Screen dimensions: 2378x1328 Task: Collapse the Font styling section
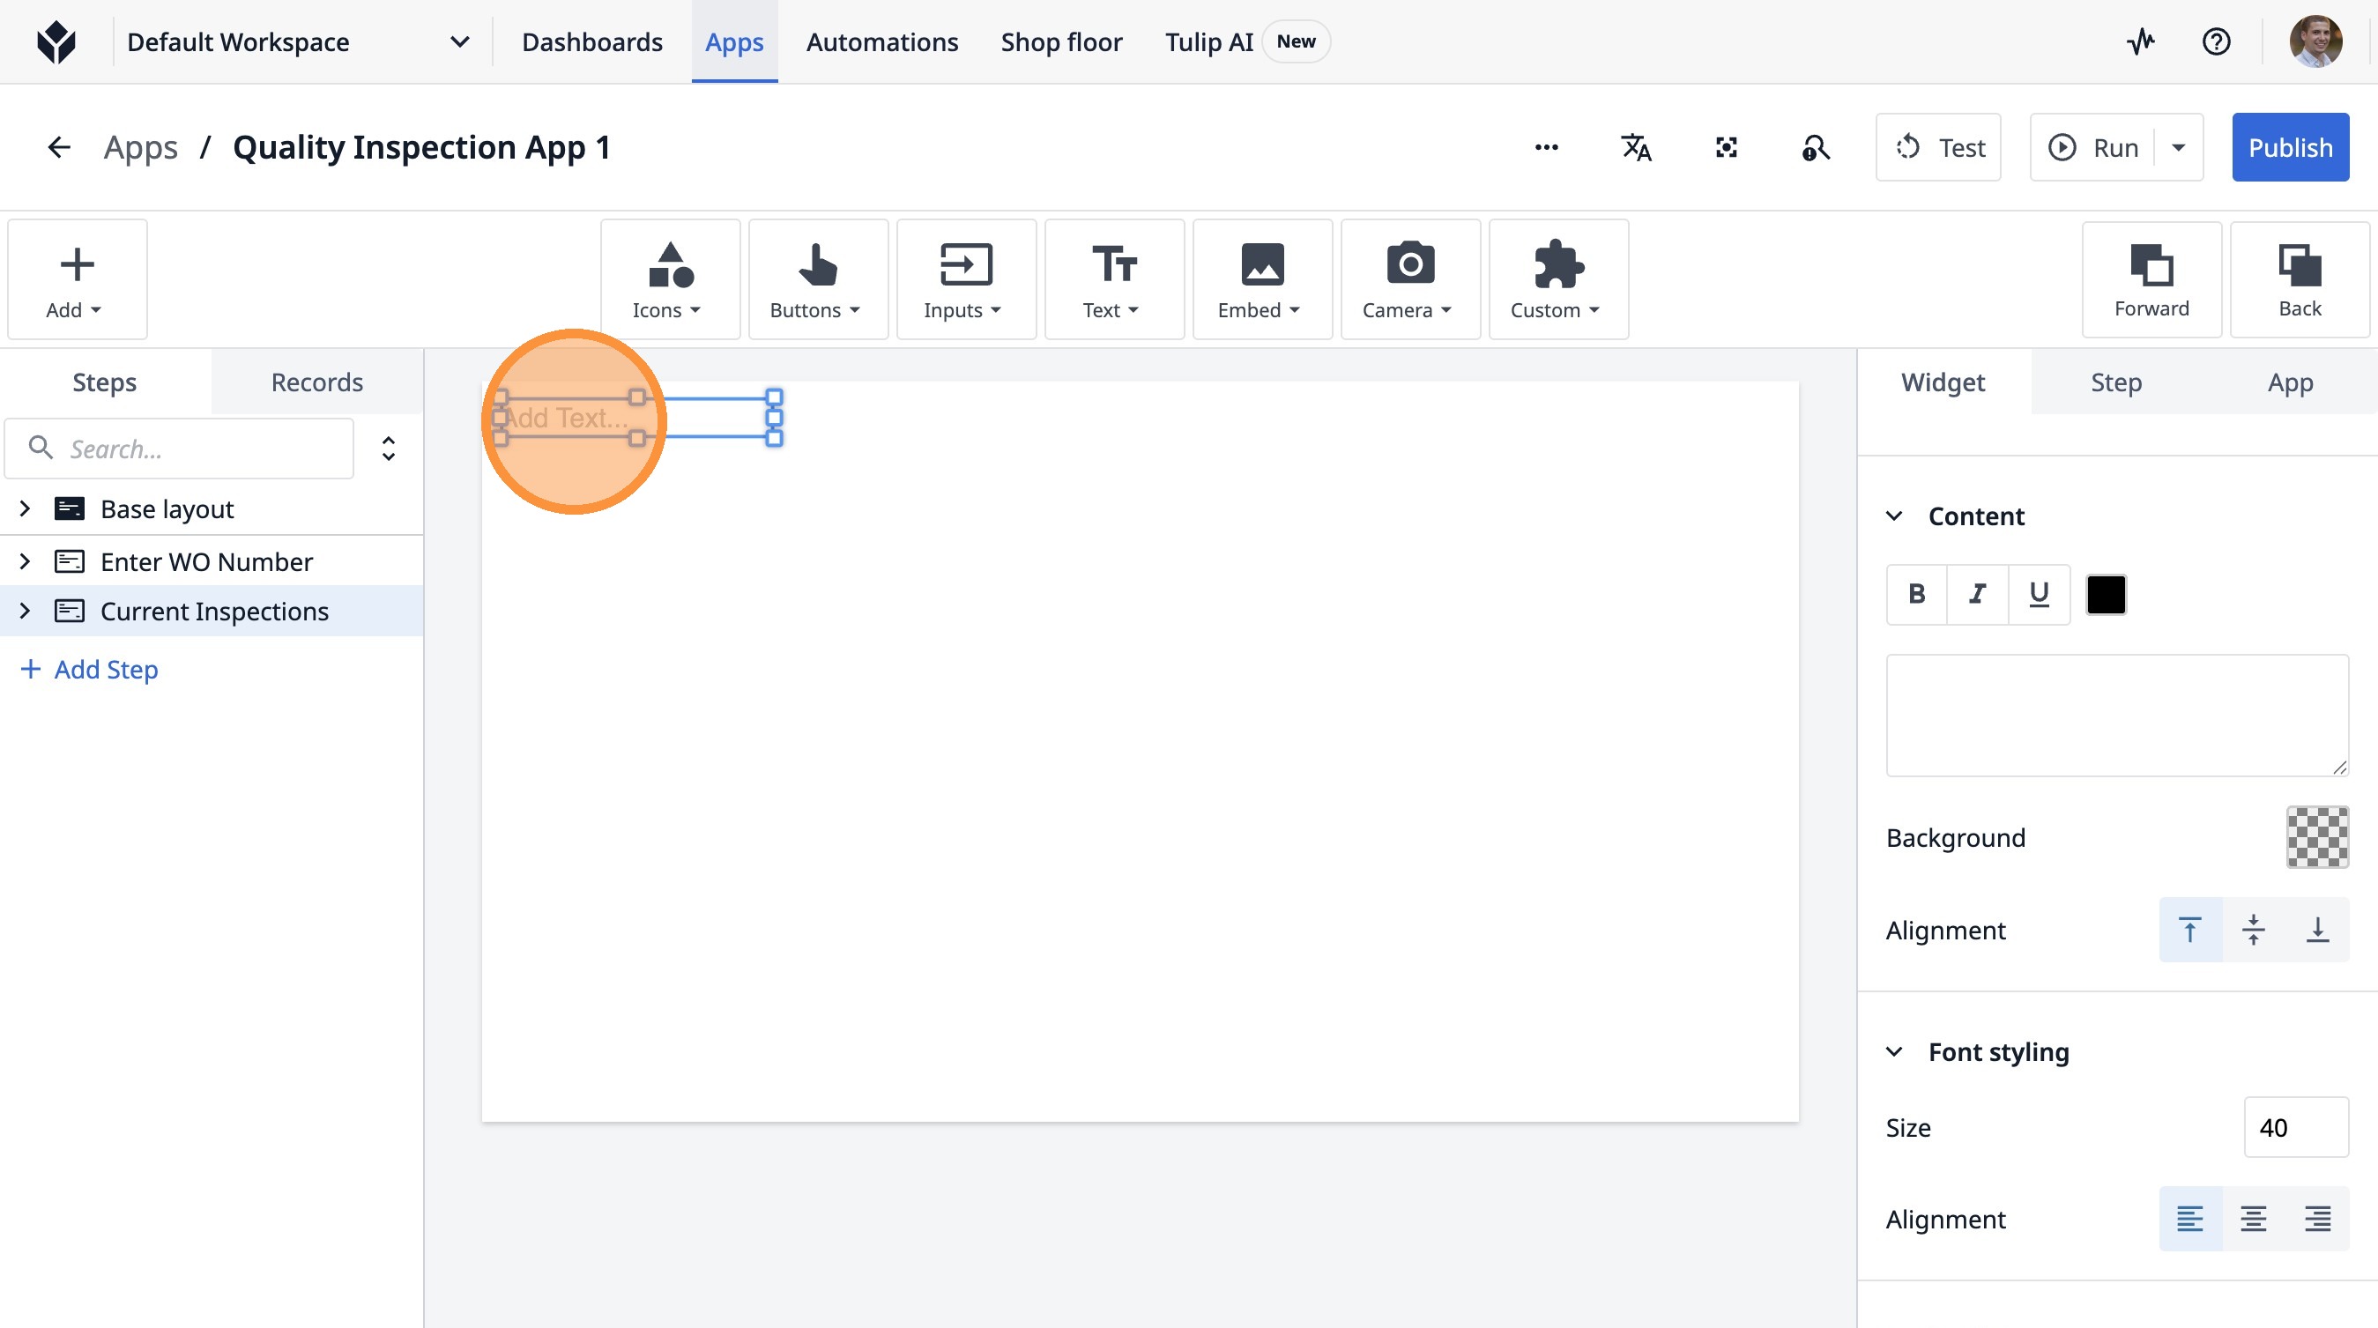click(x=1894, y=1052)
